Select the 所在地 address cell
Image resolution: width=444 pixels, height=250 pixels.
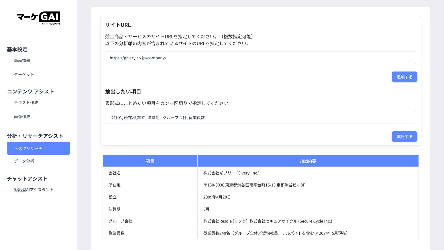pos(254,185)
